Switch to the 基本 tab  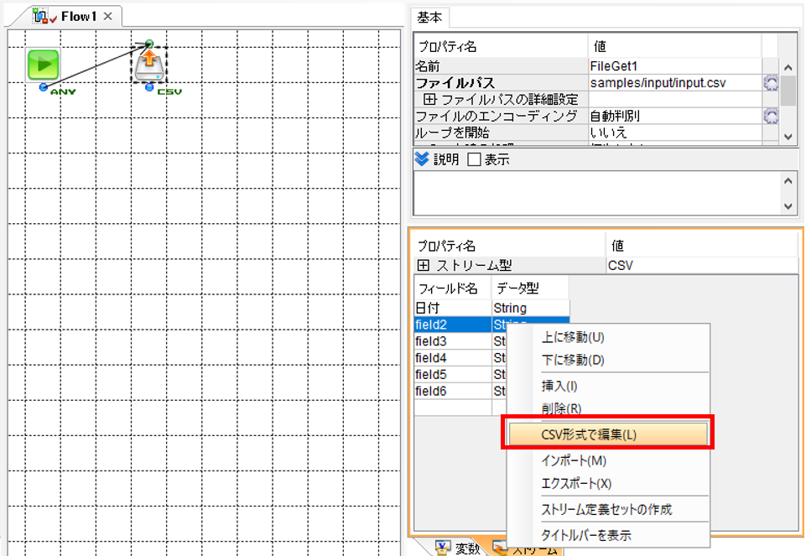click(x=429, y=18)
